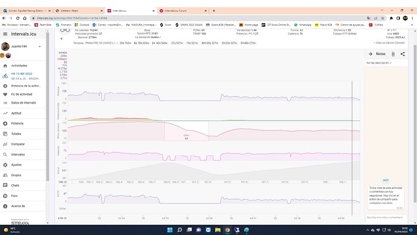Click the highlighted HRRc 69 region in heart rate chart
This screenshot has height=235, width=417.
coord(186,131)
